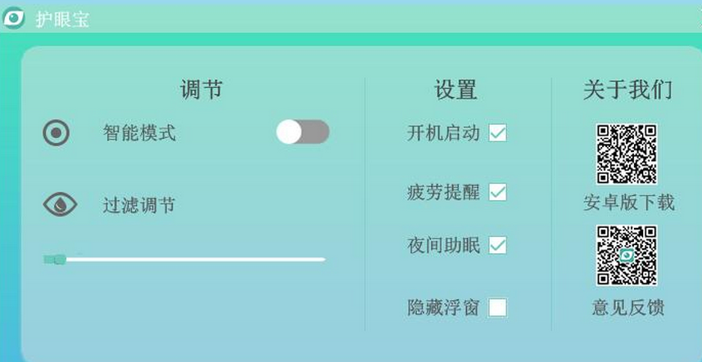This screenshot has width=702, height=362.
Task: Click the 安卓版下载 QR code
Action: coord(627,154)
